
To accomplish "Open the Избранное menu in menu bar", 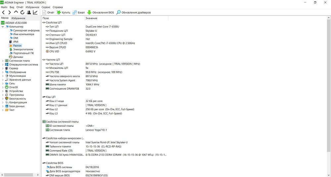I will coord(32,7).
